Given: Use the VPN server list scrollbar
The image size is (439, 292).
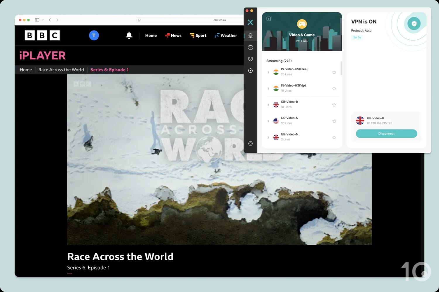Looking at the screenshot, I should click(341, 68).
